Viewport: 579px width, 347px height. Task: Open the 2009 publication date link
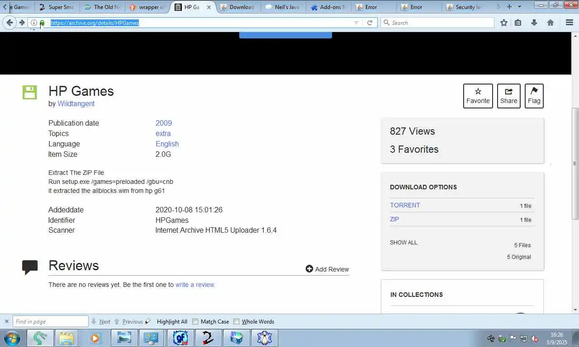click(x=164, y=123)
